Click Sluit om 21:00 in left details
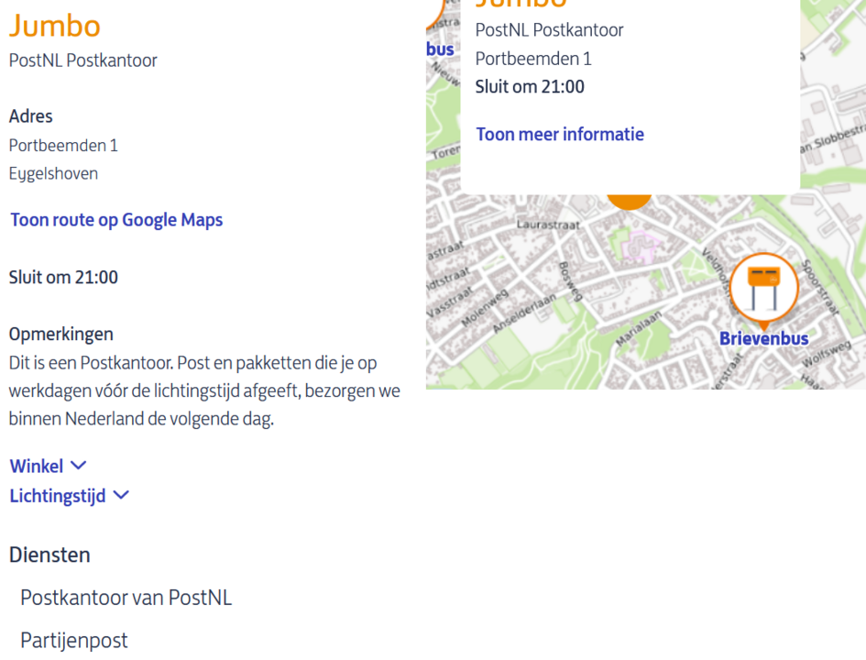The image size is (866, 660). pyautogui.click(x=63, y=277)
